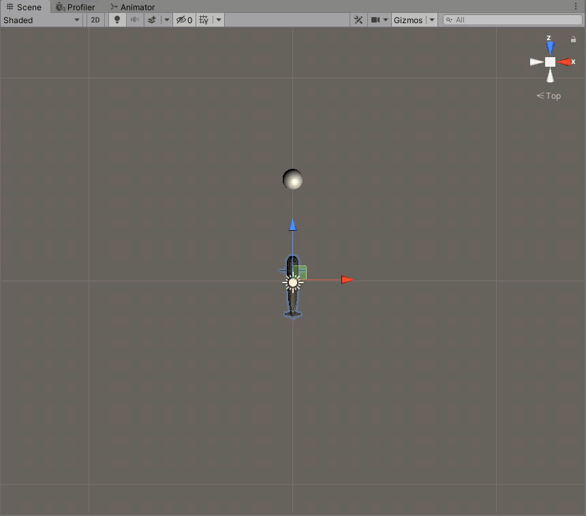
Task: Click the red X axis cone on orientation gizmo
Action: [x=565, y=62]
